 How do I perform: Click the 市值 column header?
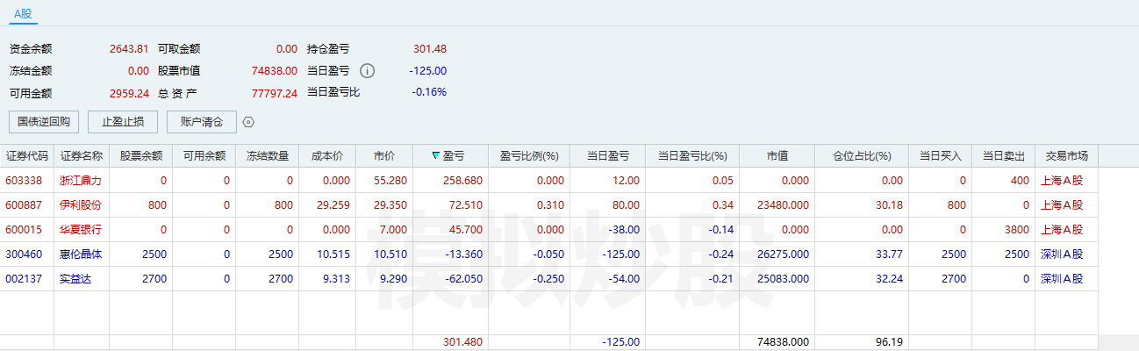[x=777, y=156]
